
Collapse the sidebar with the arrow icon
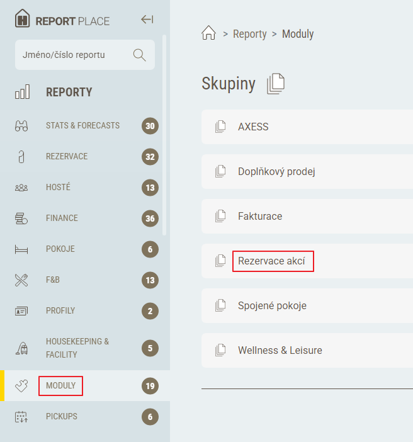pos(147,20)
